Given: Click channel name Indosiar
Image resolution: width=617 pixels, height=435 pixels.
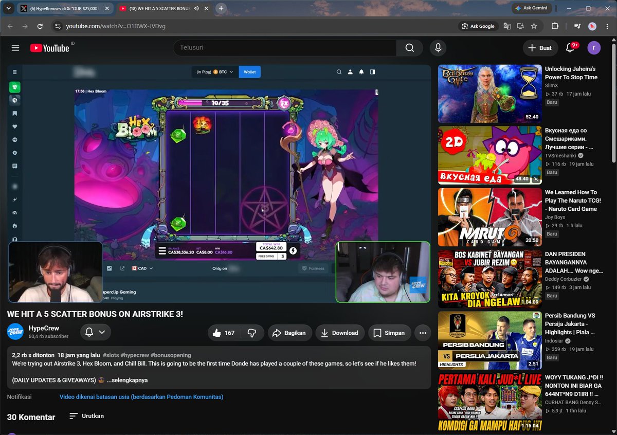Looking at the screenshot, I should 555,340.
